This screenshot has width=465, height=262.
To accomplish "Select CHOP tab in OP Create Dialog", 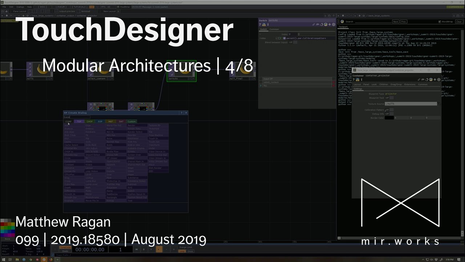I will pos(89,122).
